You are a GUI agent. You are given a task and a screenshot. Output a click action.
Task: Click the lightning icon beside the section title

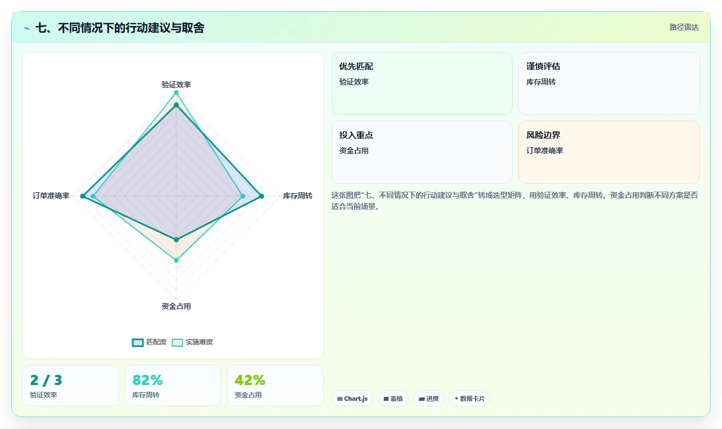tap(27, 28)
